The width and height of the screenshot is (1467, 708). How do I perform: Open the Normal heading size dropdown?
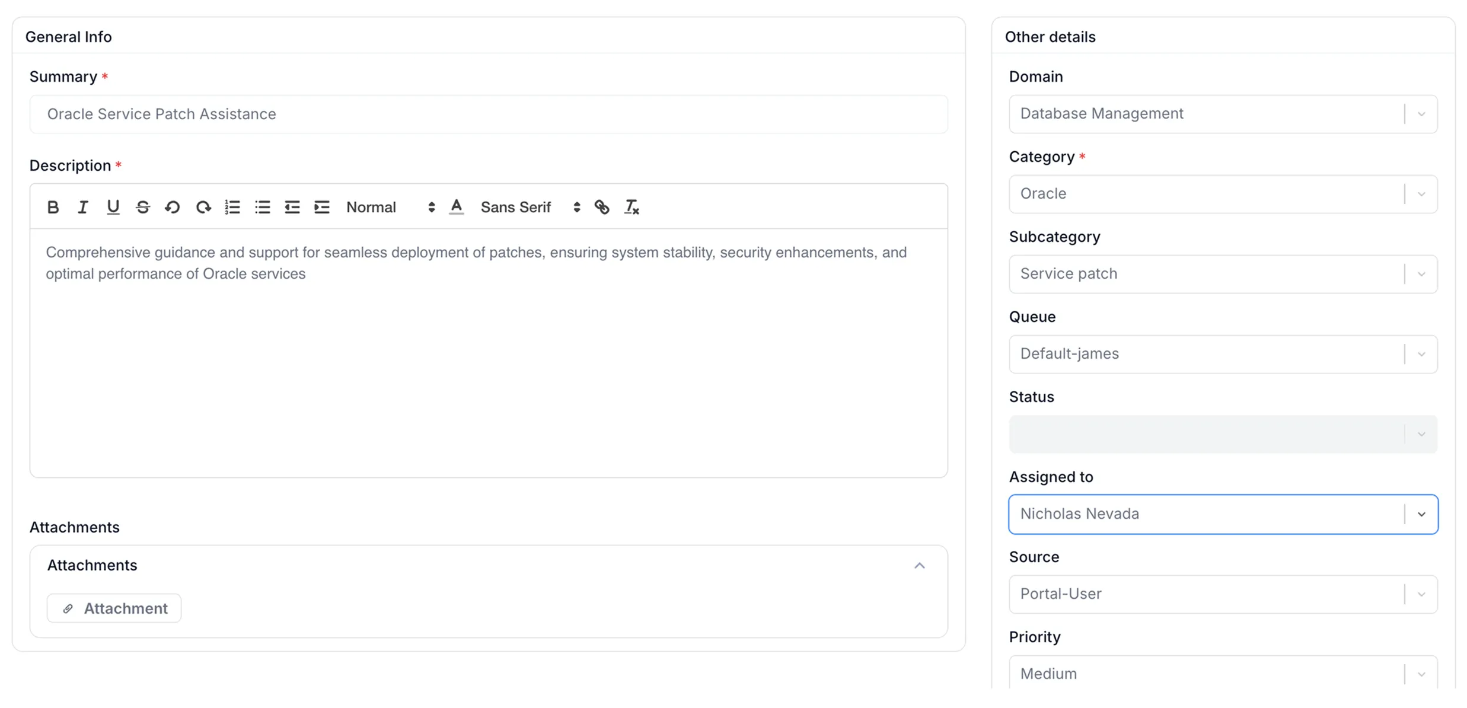point(390,207)
